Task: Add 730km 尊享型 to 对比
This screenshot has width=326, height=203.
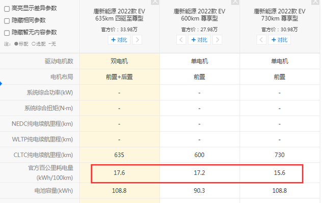Action: pyautogui.click(x=280, y=40)
